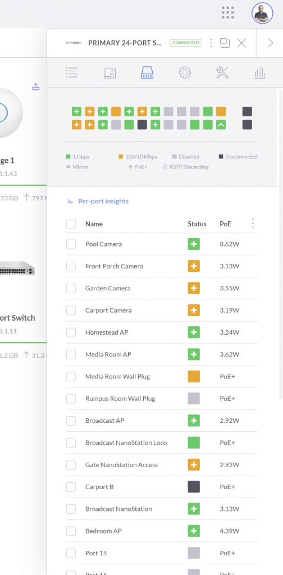Open the Pool Camera port name
The width and height of the screenshot is (283, 575).
point(103,244)
